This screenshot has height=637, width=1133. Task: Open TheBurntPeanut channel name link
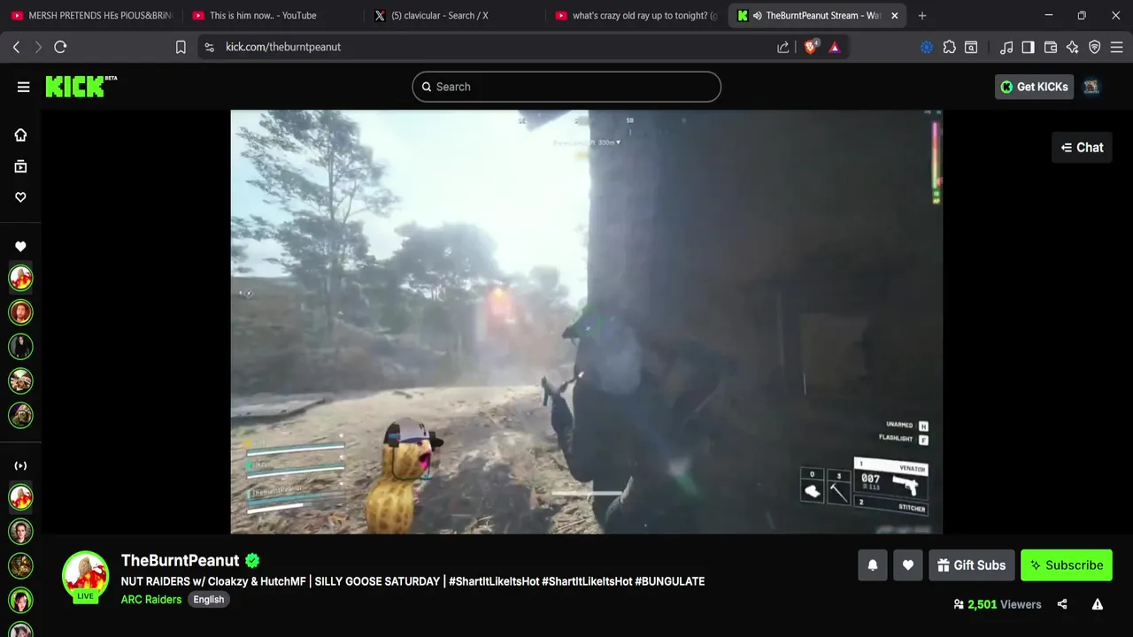pyautogui.click(x=181, y=561)
